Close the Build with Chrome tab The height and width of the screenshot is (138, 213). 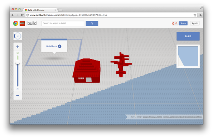coord(55,10)
